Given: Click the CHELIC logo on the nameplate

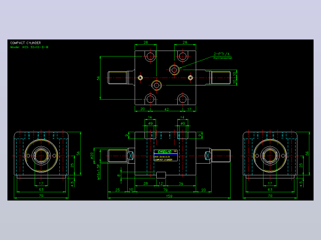Looking at the screenshot, I should coord(164,151).
